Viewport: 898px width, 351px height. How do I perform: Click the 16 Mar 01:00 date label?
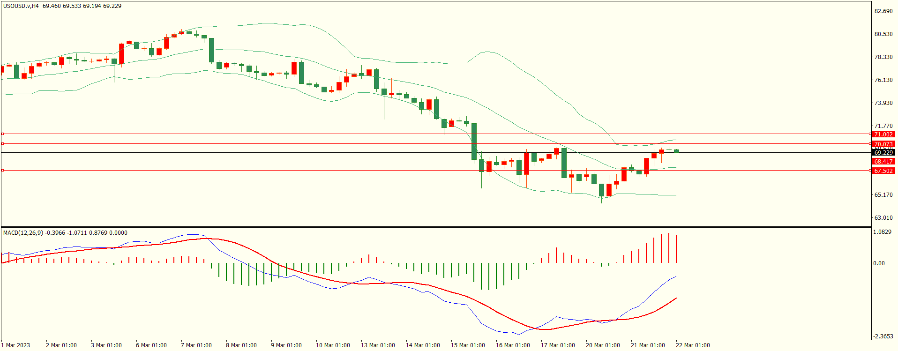tap(513, 345)
